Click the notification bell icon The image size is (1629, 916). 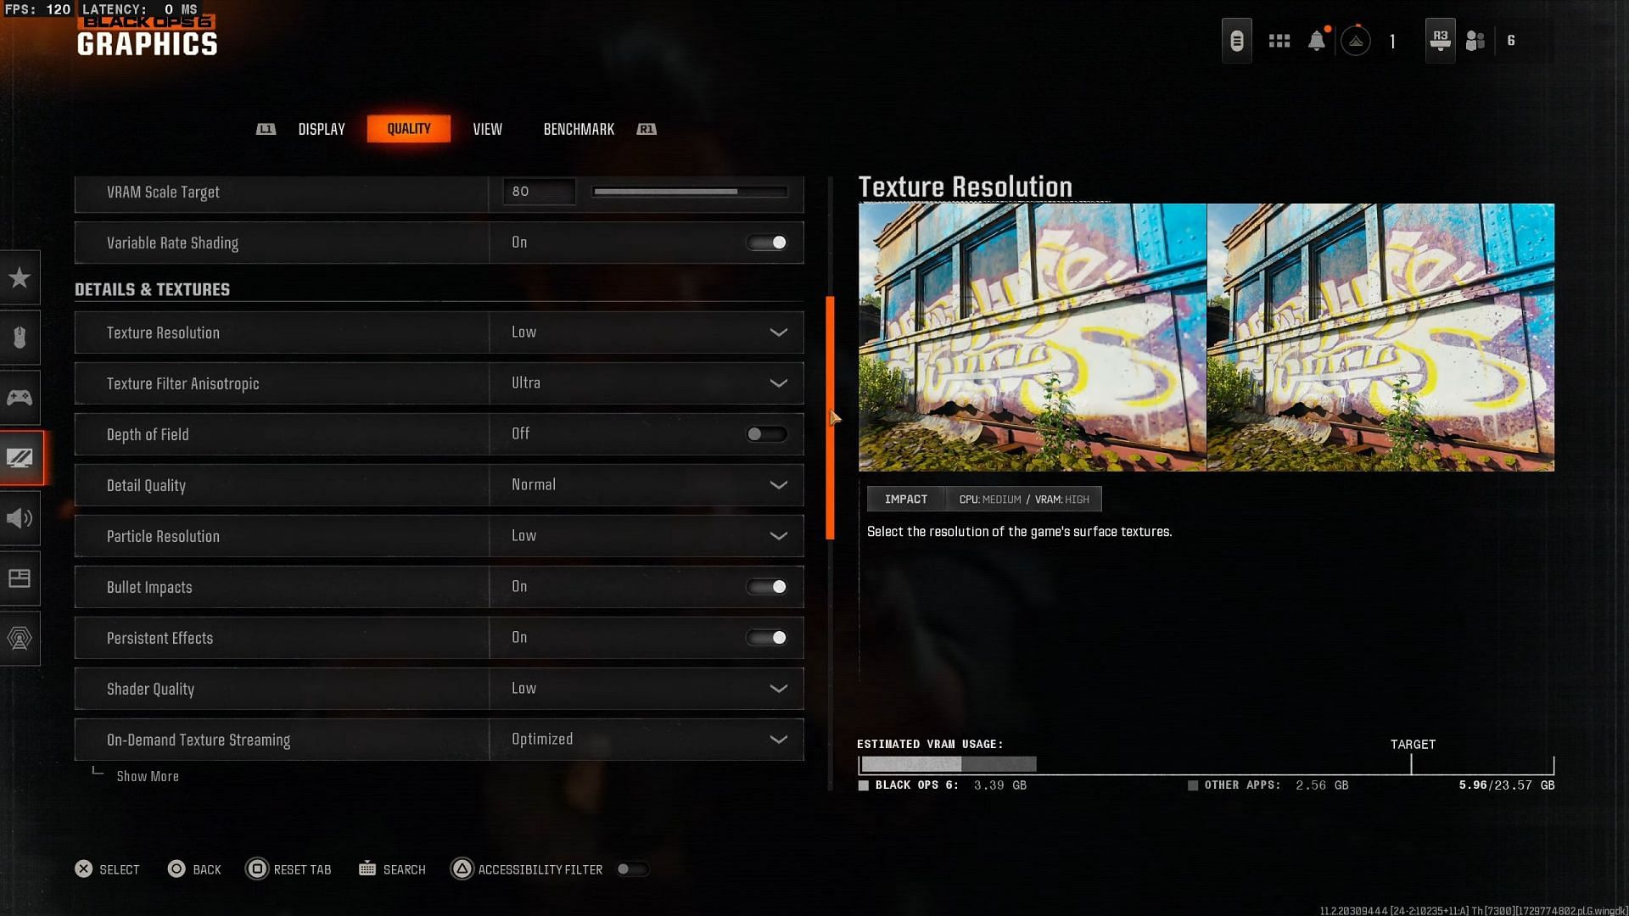coord(1316,39)
